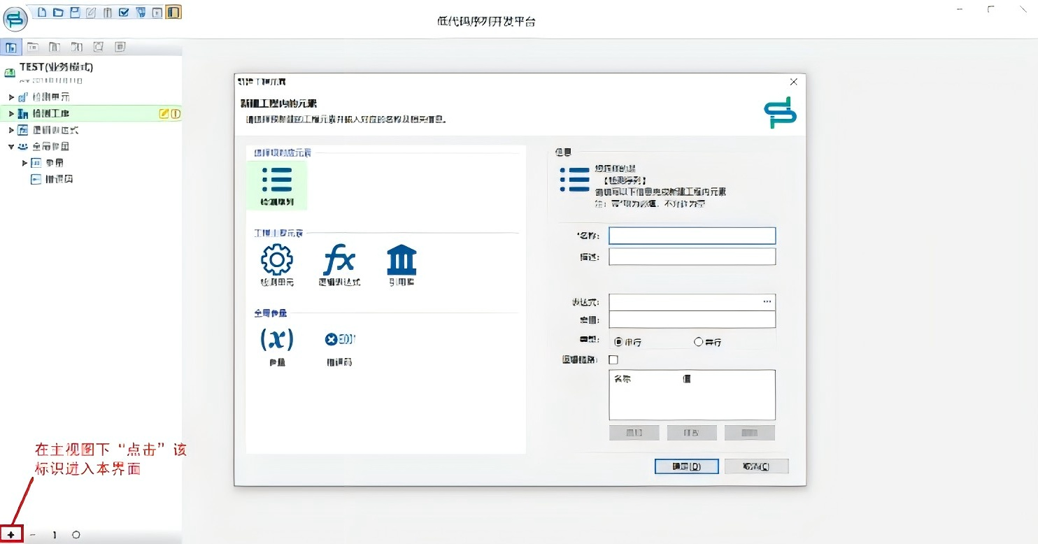The image size is (1038, 544).
Task: Select the 检测序列 list icon in dialog
Action: (277, 180)
